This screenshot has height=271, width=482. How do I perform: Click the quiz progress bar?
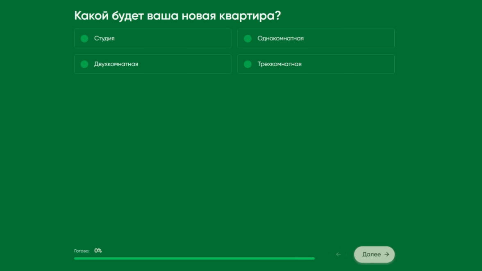point(194,258)
